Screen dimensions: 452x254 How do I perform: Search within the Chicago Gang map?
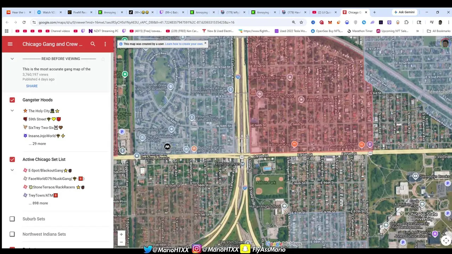pos(93,44)
